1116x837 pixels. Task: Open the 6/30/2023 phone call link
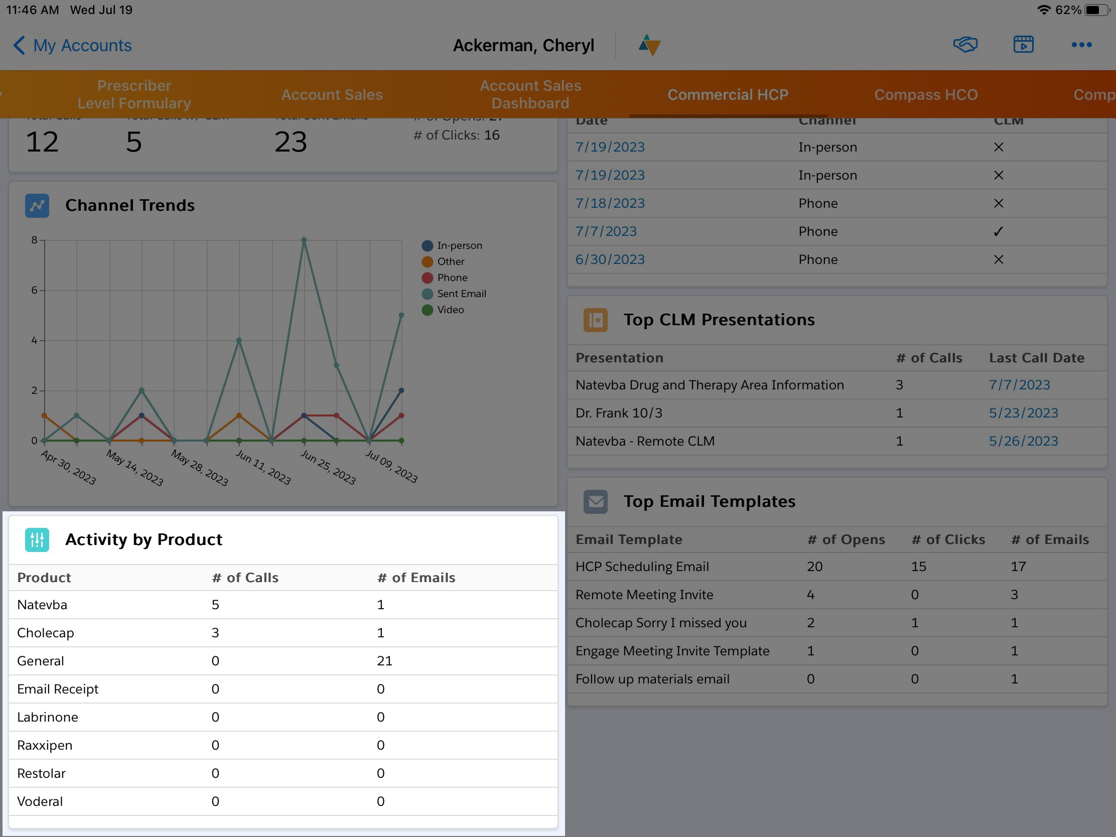pos(610,259)
